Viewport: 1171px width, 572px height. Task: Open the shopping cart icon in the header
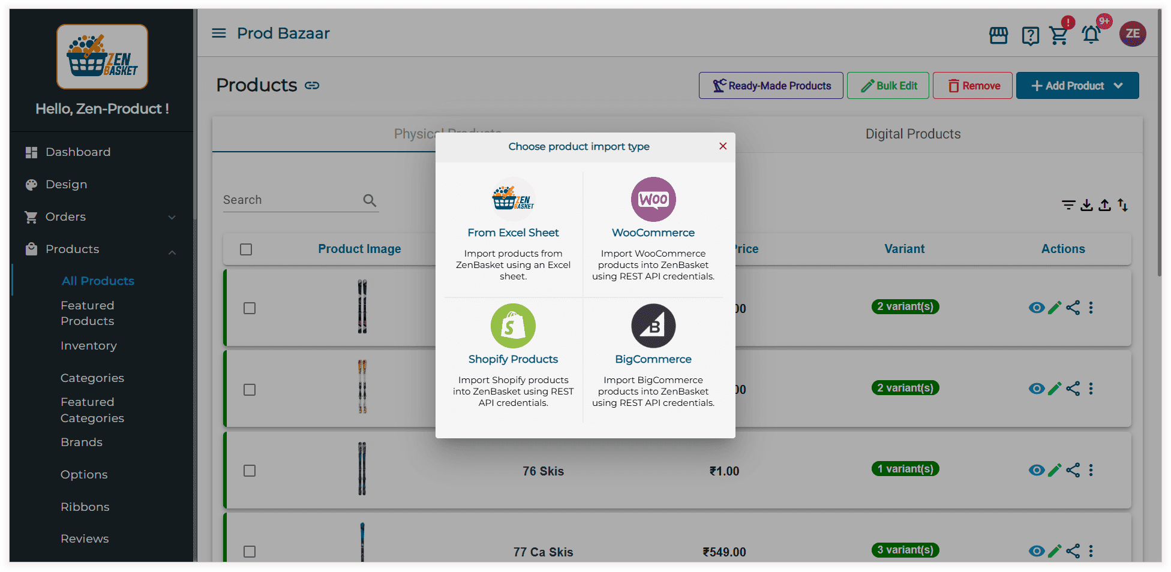pyautogui.click(x=1059, y=35)
